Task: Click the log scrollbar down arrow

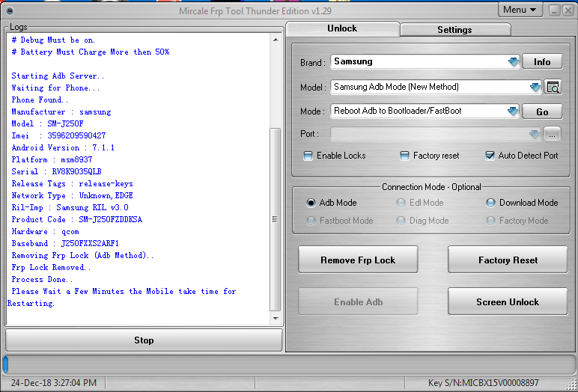Action: pyautogui.click(x=276, y=319)
